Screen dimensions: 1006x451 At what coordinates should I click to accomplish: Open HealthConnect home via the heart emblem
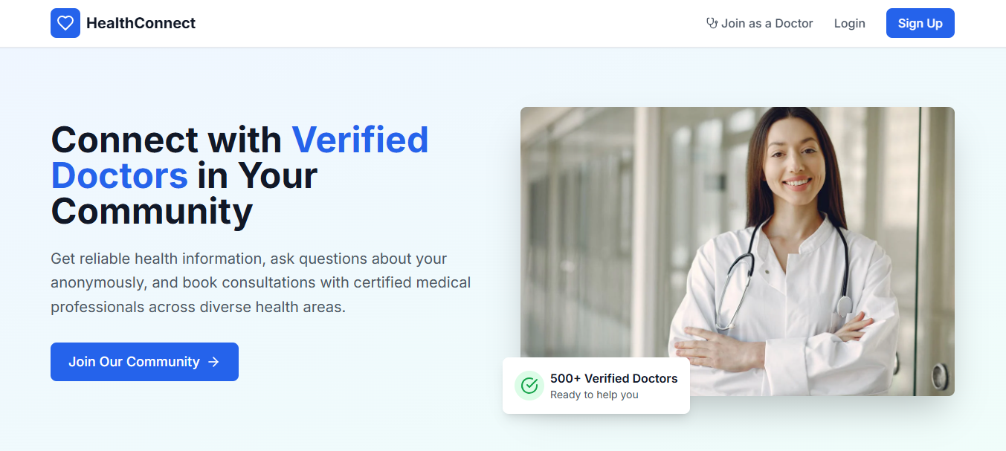tap(65, 23)
